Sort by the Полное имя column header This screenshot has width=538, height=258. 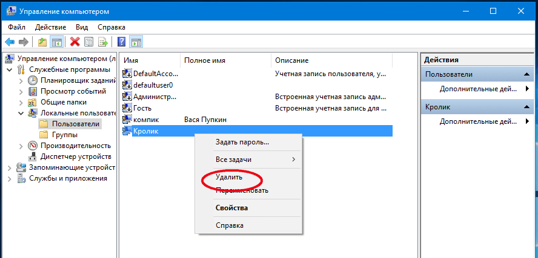[205, 60]
